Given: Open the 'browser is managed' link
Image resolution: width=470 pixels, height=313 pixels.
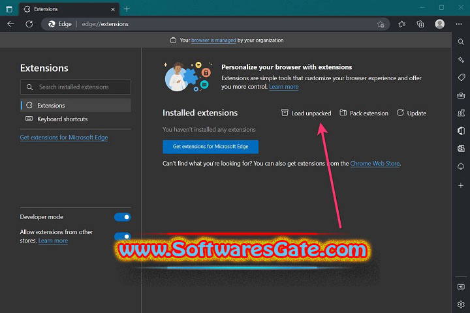Looking at the screenshot, I should coord(213,40).
